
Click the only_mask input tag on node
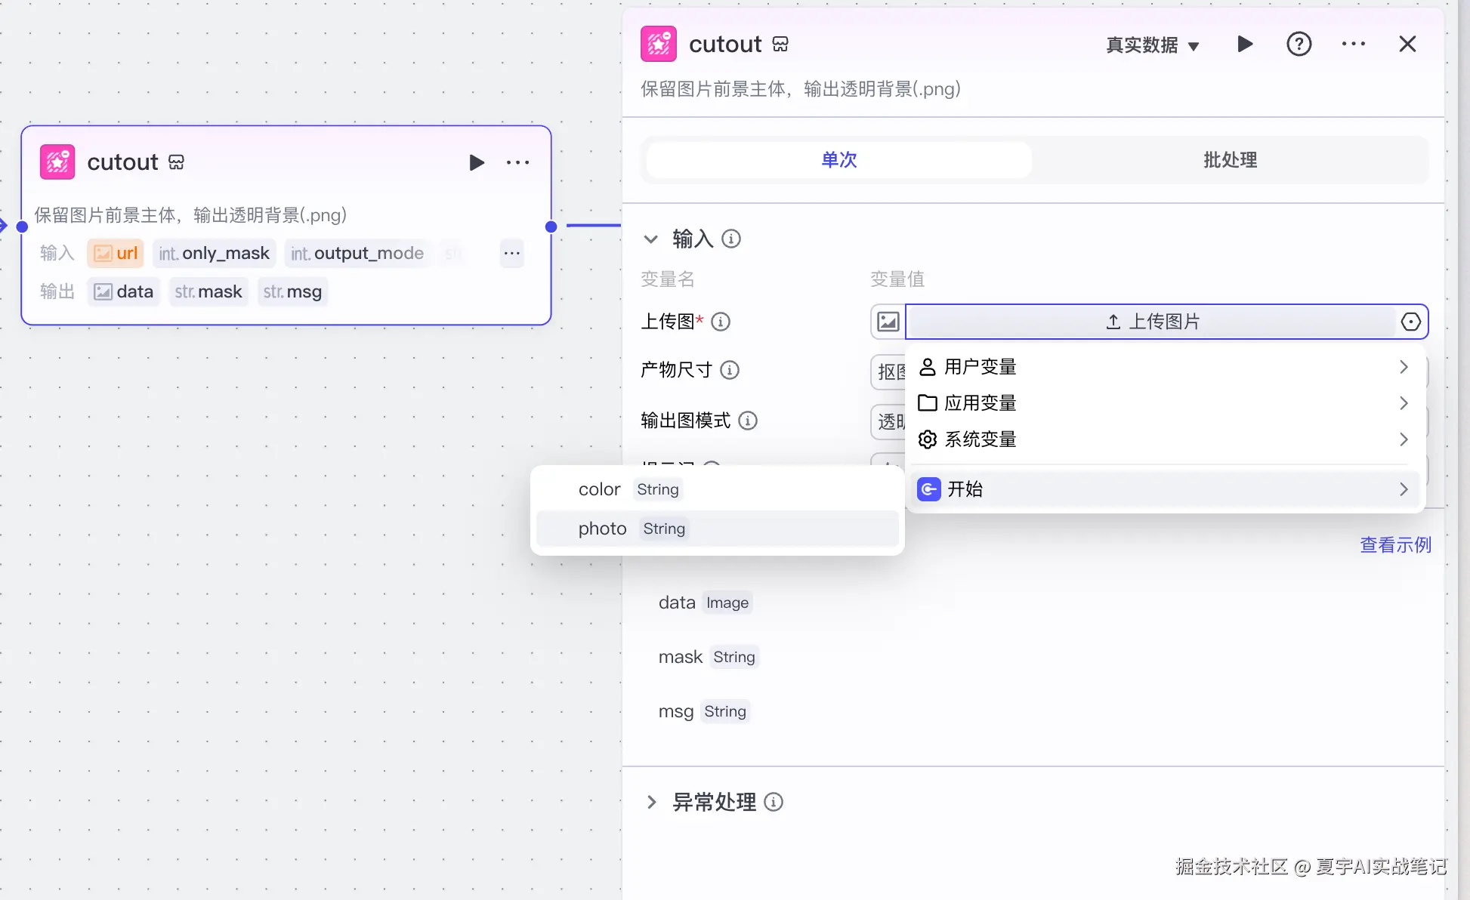[214, 254]
